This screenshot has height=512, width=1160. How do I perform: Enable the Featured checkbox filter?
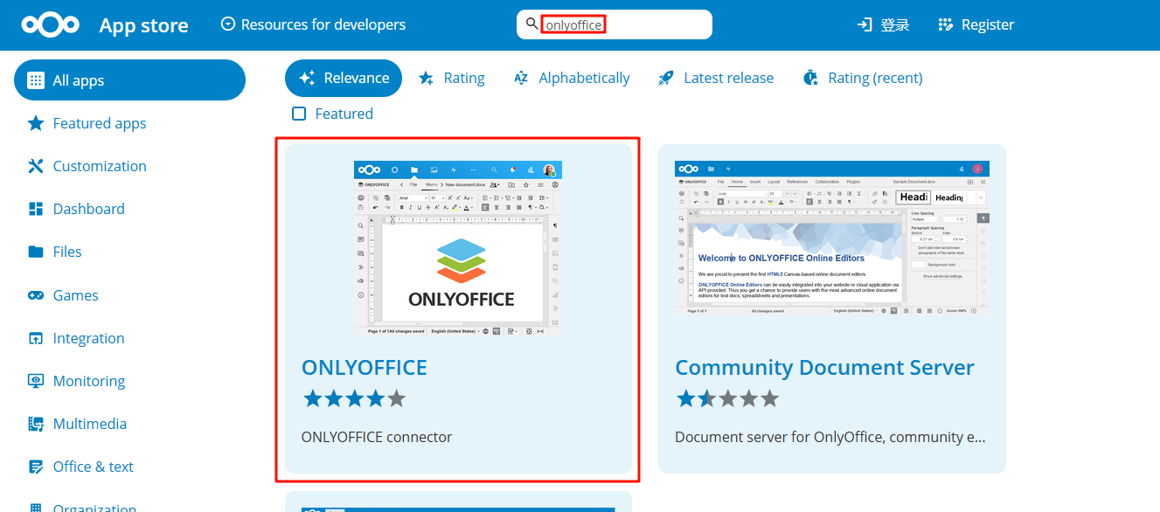(299, 114)
